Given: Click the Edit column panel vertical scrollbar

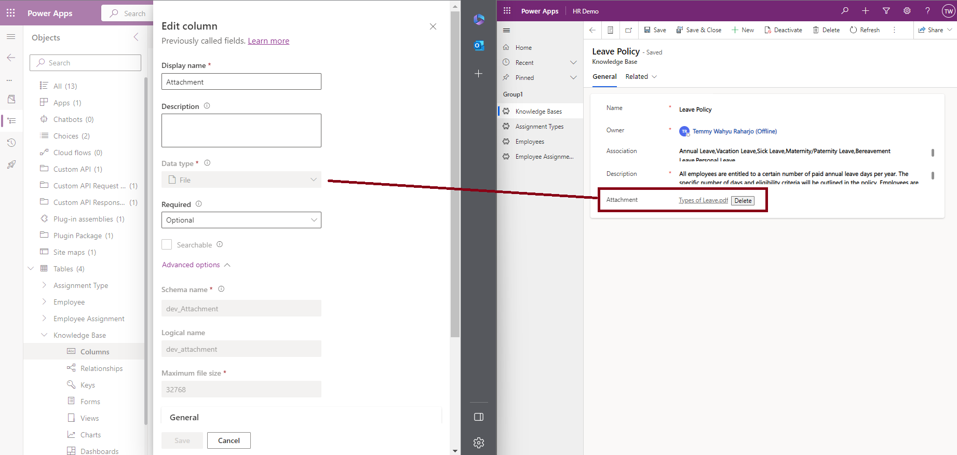Looking at the screenshot, I should coord(455,174).
